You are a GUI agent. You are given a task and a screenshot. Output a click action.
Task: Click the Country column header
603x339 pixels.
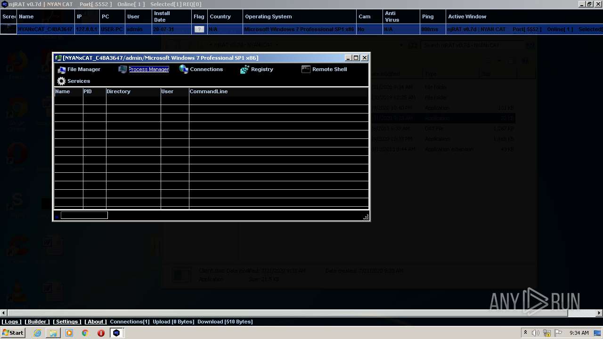point(225,16)
